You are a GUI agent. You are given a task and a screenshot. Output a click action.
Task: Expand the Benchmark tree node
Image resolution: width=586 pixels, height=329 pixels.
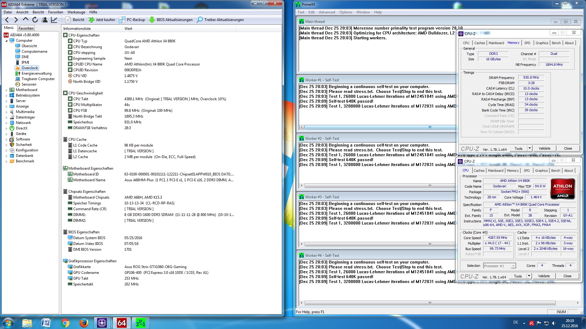click(x=6, y=161)
